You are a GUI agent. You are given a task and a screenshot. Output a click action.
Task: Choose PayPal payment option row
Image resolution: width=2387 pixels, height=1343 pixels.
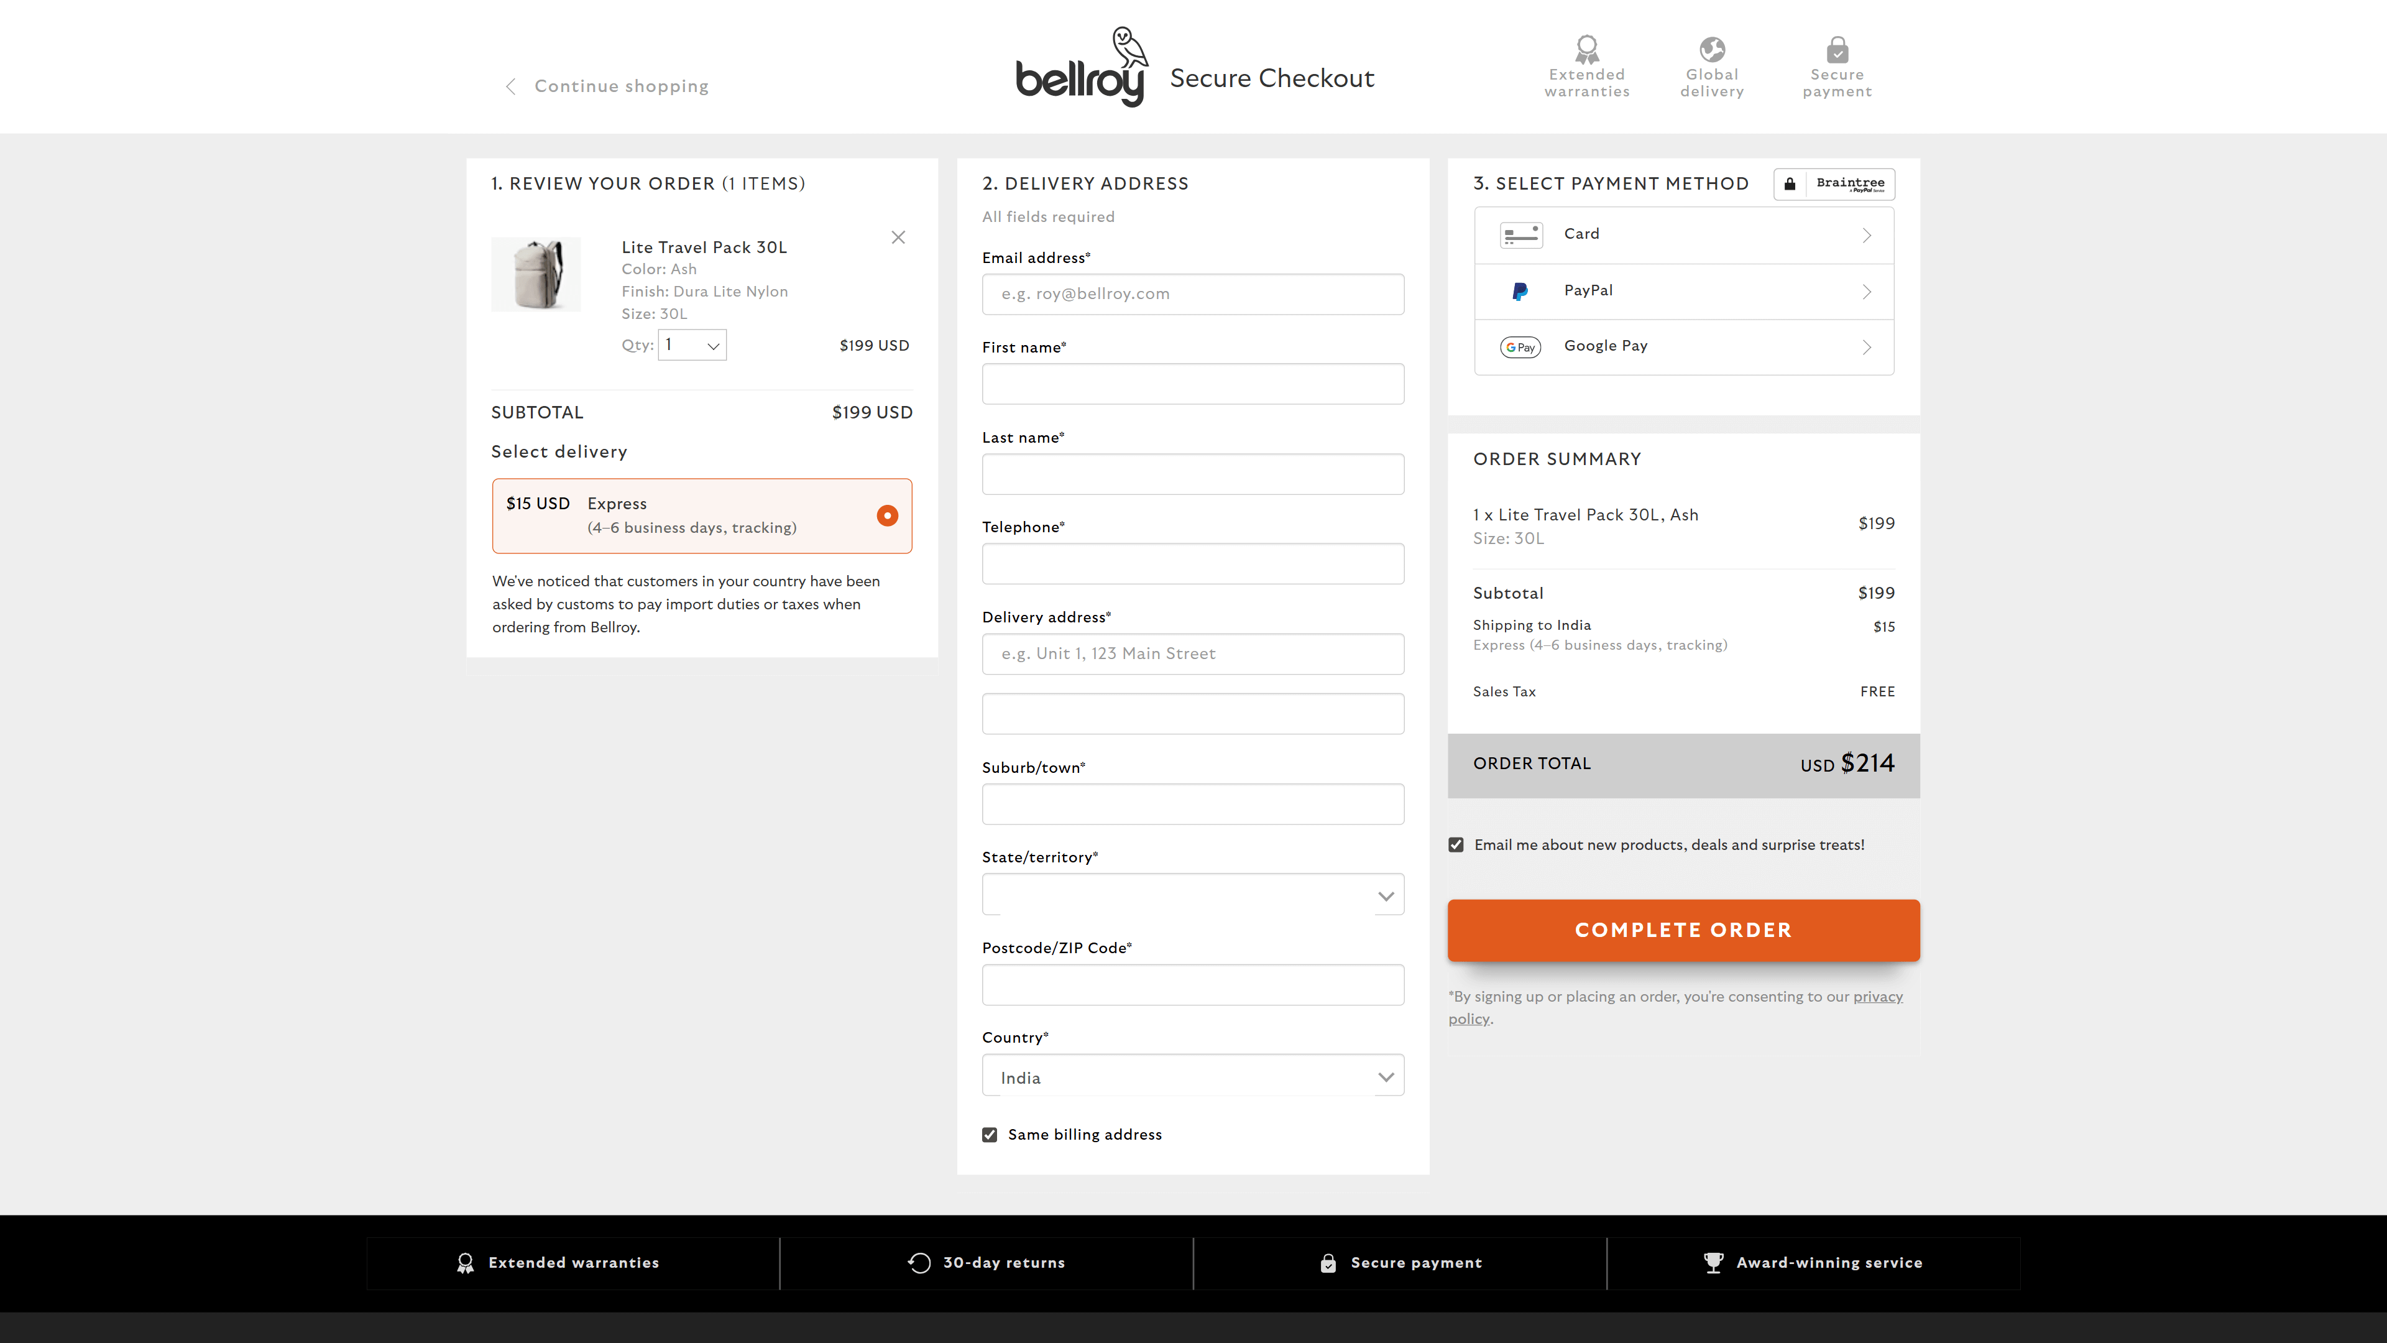(1684, 291)
